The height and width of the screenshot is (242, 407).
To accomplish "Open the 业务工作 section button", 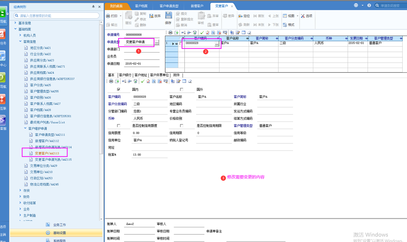I will pos(56,225).
